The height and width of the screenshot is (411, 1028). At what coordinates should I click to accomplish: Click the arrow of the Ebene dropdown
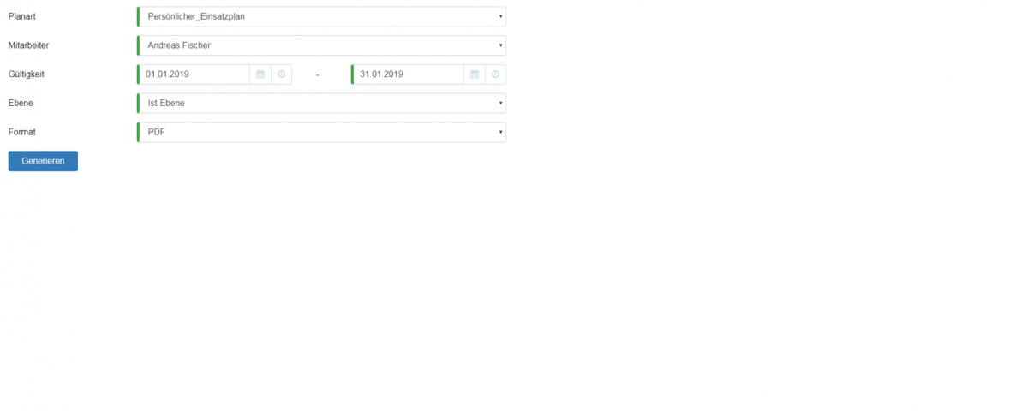tap(500, 104)
